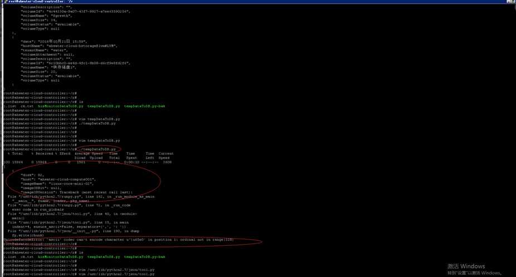Image resolution: width=516 pixels, height=277 pixels.
Task: Select the "volumeSize": 20 line
Action: coord(39,72)
